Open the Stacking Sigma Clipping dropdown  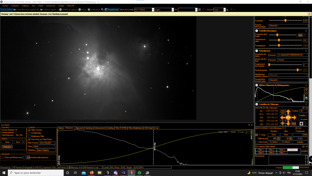click(45, 150)
